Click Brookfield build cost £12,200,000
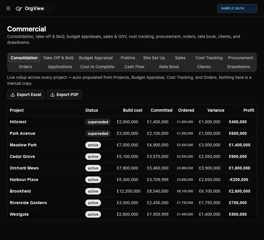The image size is (264, 240). [129, 191]
